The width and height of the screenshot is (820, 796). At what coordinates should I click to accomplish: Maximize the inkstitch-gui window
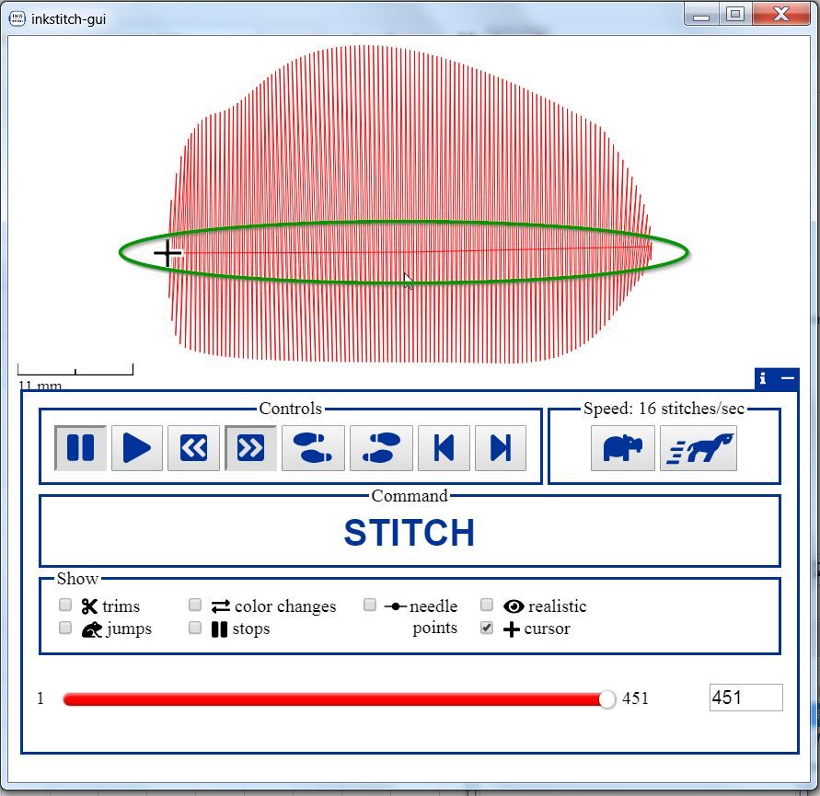click(735, 14)
